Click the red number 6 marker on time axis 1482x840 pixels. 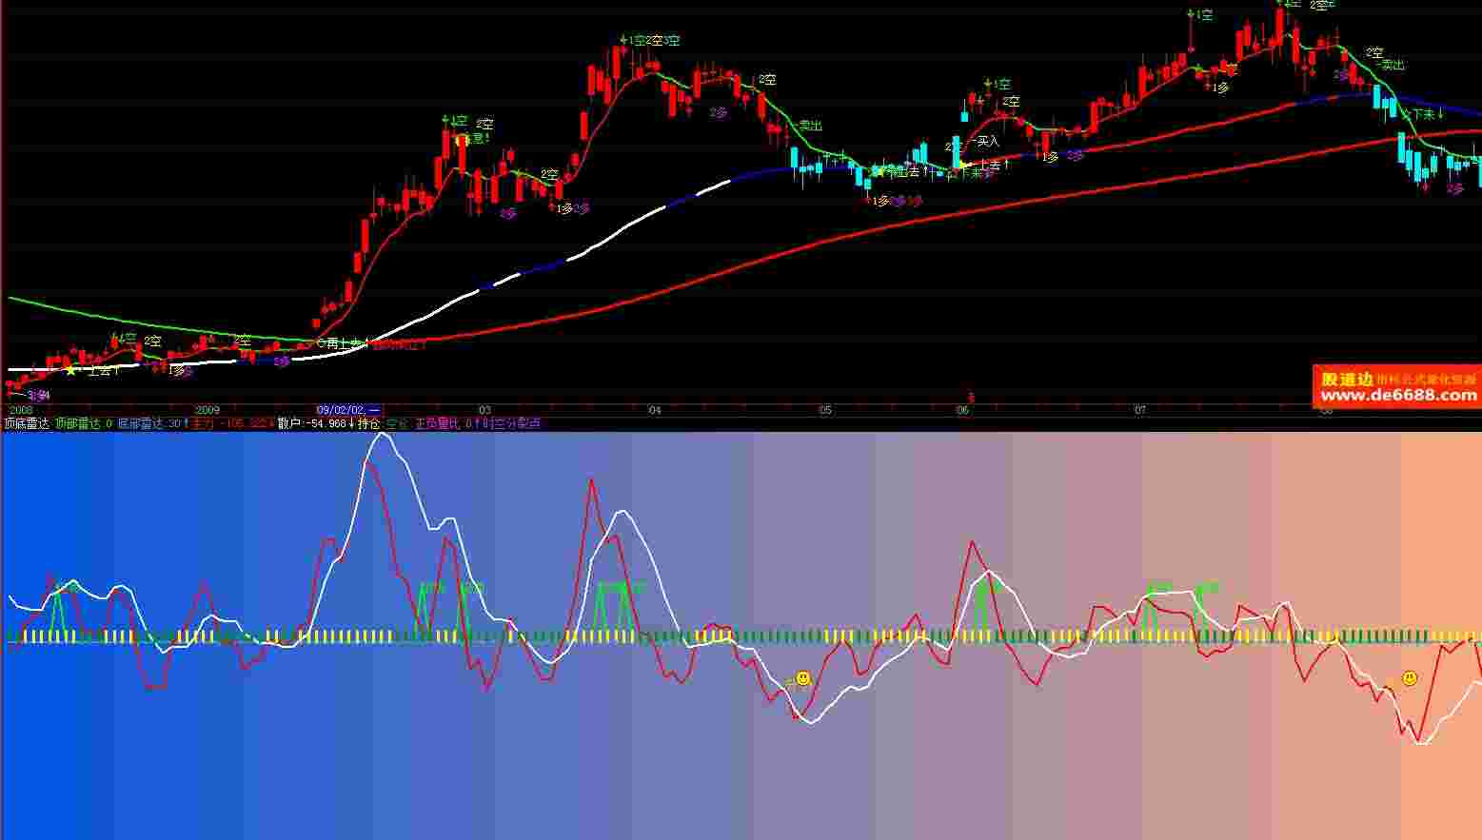point(971,398)
